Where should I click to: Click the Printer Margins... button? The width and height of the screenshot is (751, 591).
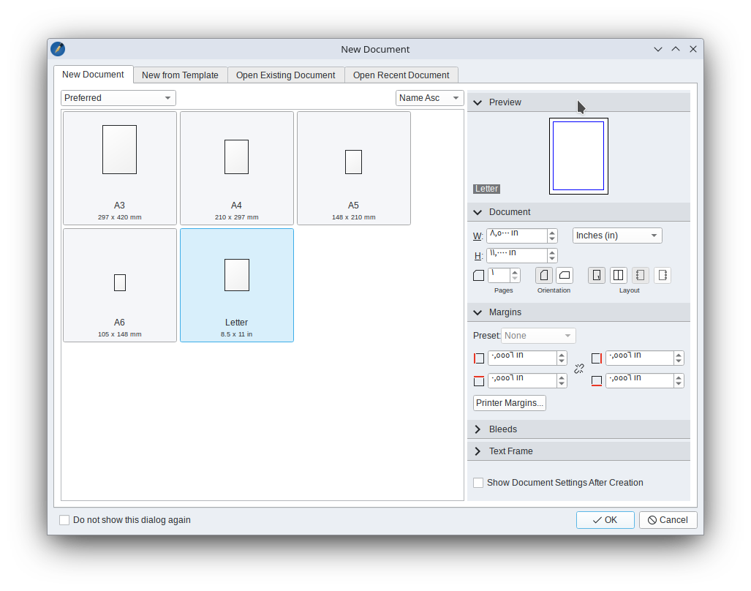pyautogui.click(x=509, y=403)
